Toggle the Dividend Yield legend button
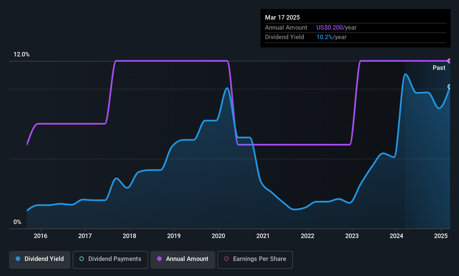459x276 pixels. point(40,260)
